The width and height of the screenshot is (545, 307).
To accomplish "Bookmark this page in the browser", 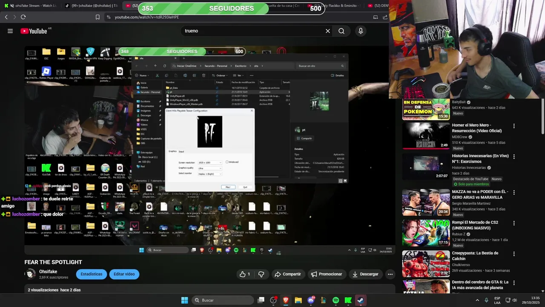I will [98, 17].
